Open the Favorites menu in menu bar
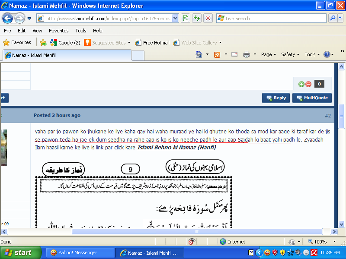The width and height of the screenshot is (346, 259). click(x=58, y=31)
